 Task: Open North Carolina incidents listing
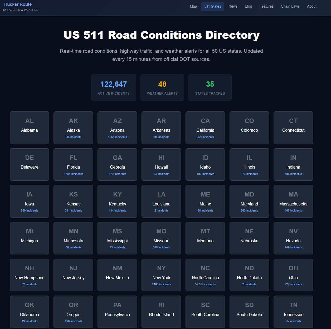tap(205, 275)
